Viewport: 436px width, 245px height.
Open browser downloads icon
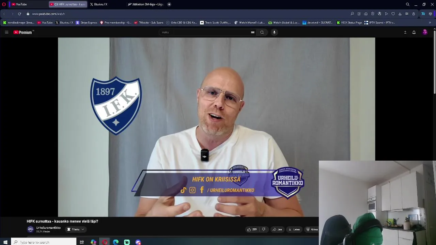click(400, 14)
